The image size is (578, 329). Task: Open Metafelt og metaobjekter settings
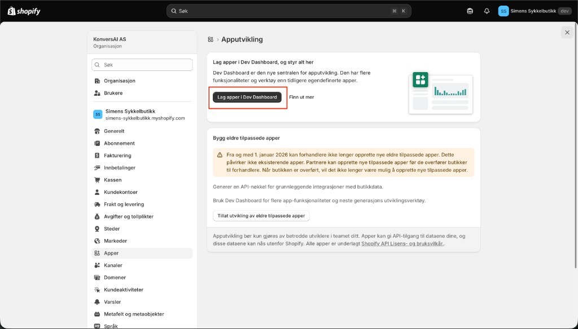point(142,314)
